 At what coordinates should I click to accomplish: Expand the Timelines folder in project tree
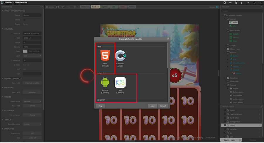[225, 78]
